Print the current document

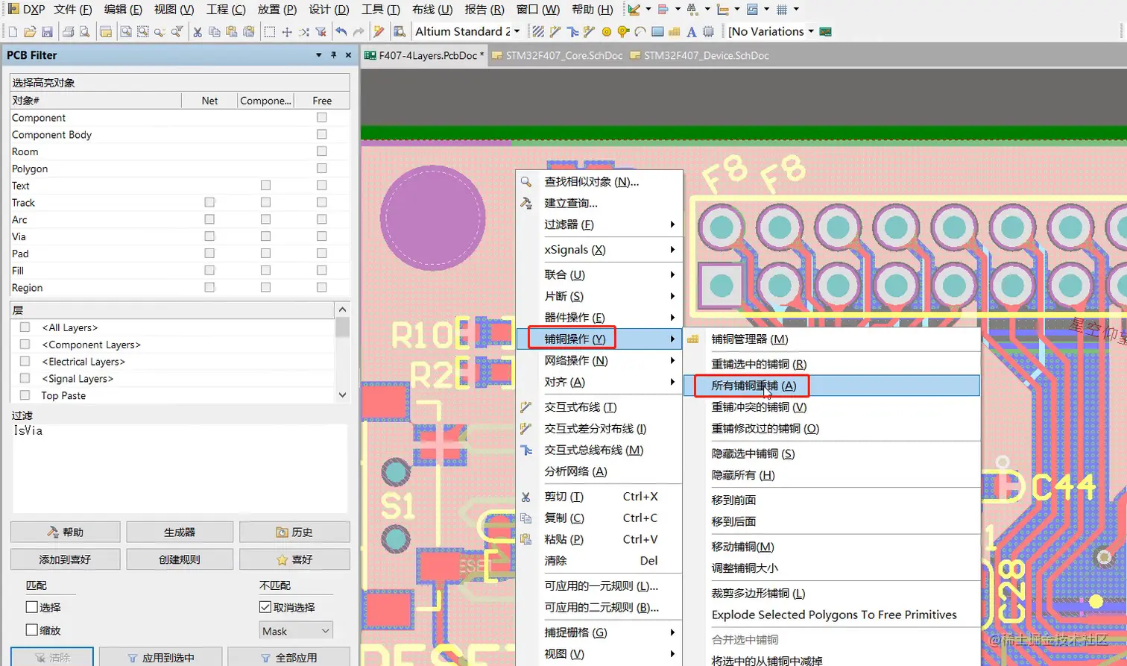[69, 31]
